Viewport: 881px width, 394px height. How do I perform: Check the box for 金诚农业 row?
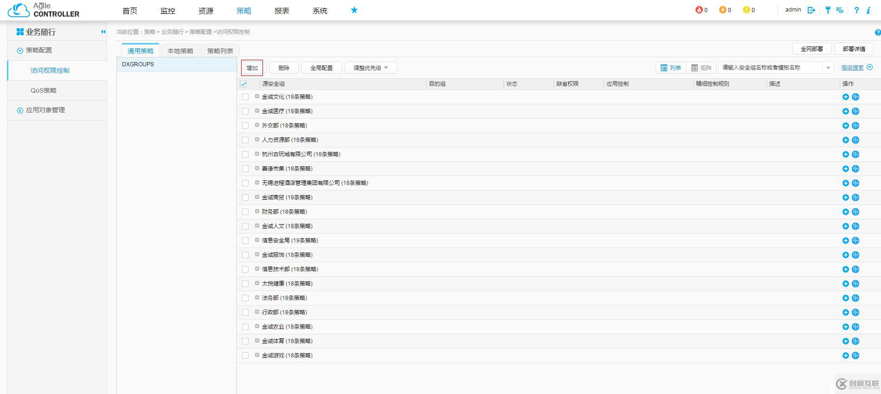pyautogui.click(x=245, y=327)
